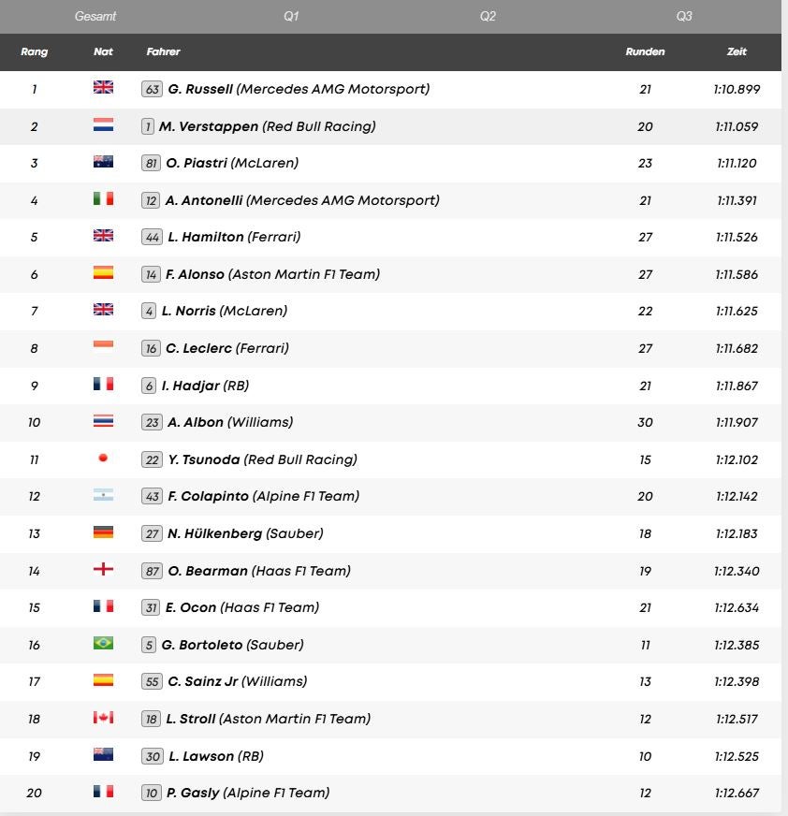Click the German flag next to N. Hülkenberg
This screenshot has height=816, width=788.
point(103,532)
